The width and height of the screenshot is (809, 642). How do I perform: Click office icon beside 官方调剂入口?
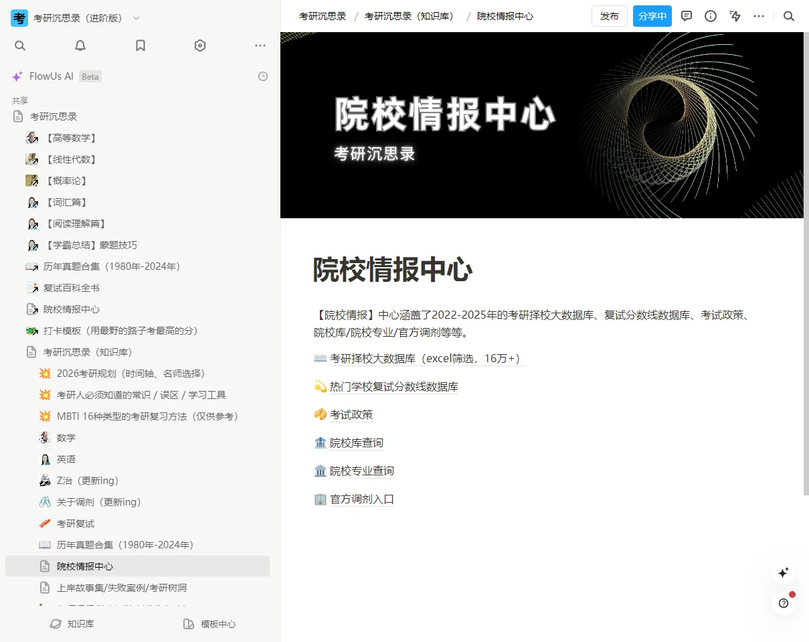pos(320,499)
